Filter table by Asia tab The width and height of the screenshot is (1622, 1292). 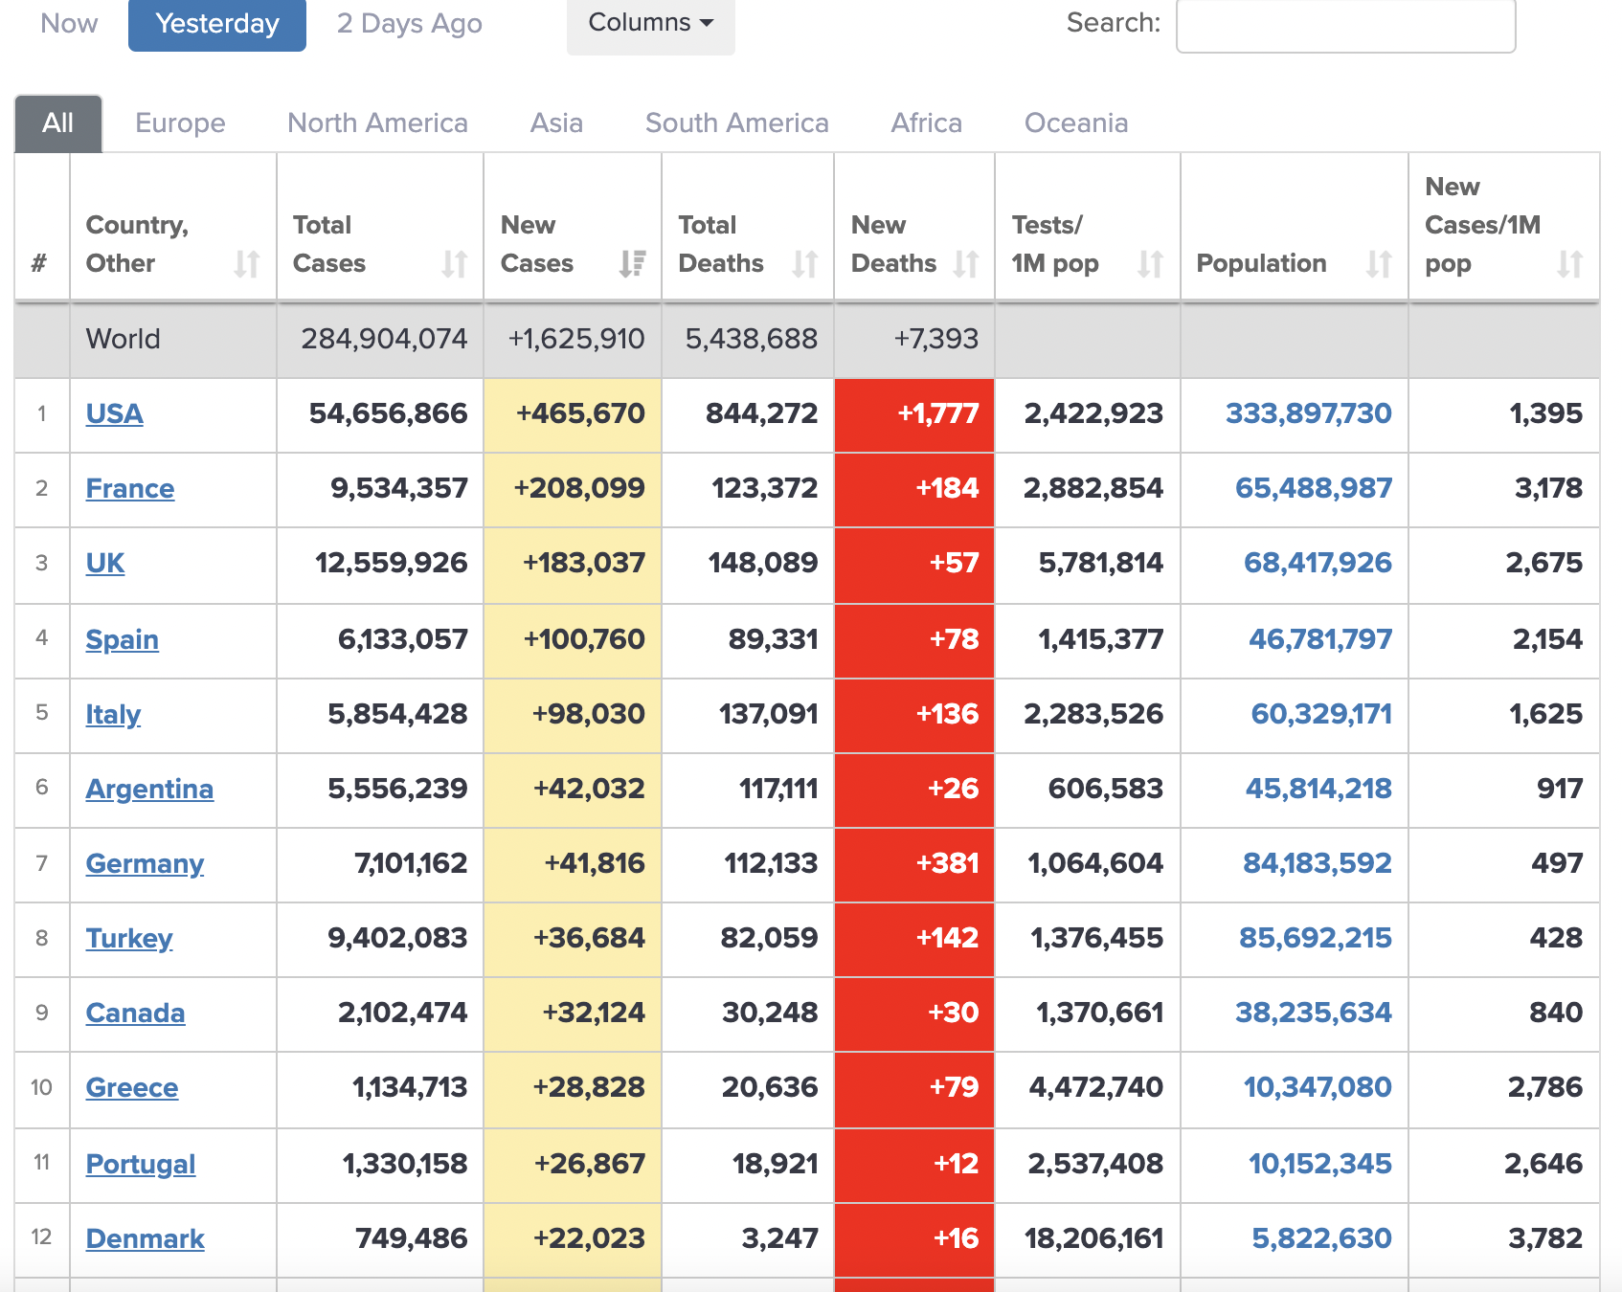click(x=556, y=123)
